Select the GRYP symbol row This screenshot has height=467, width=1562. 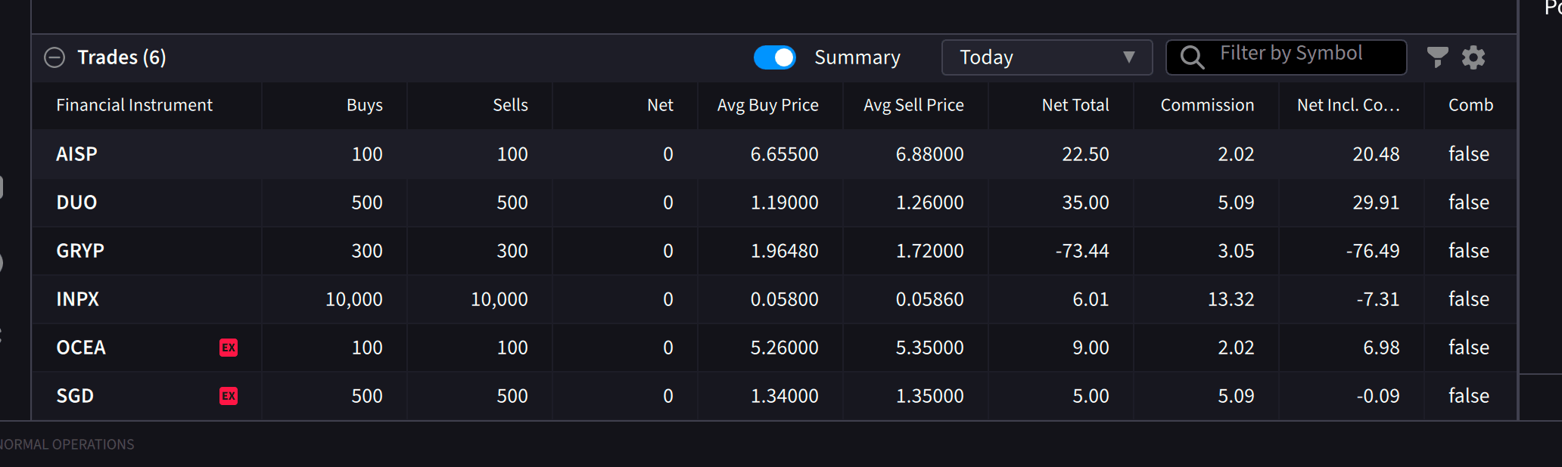[x=80, y=251]
